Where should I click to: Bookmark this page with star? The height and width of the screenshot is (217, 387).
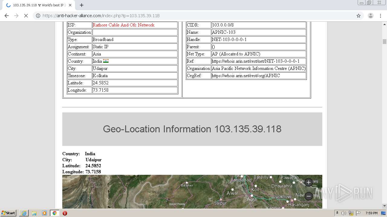(359, 16)
